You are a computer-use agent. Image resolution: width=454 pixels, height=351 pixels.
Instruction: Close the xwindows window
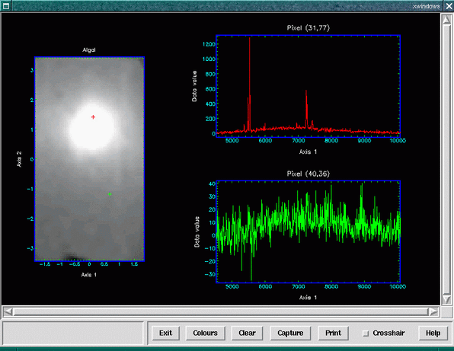pos(449,6)
